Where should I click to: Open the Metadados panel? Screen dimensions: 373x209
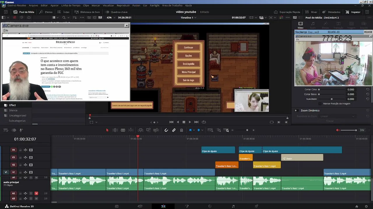[x=331, y=12]
